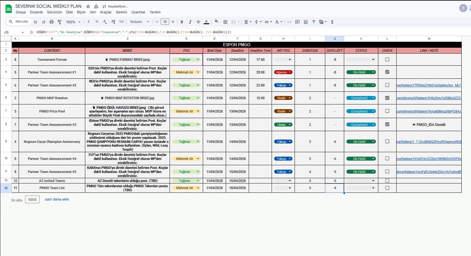Open the fill color picker
The image size is (471, 256).
point(216,22)
